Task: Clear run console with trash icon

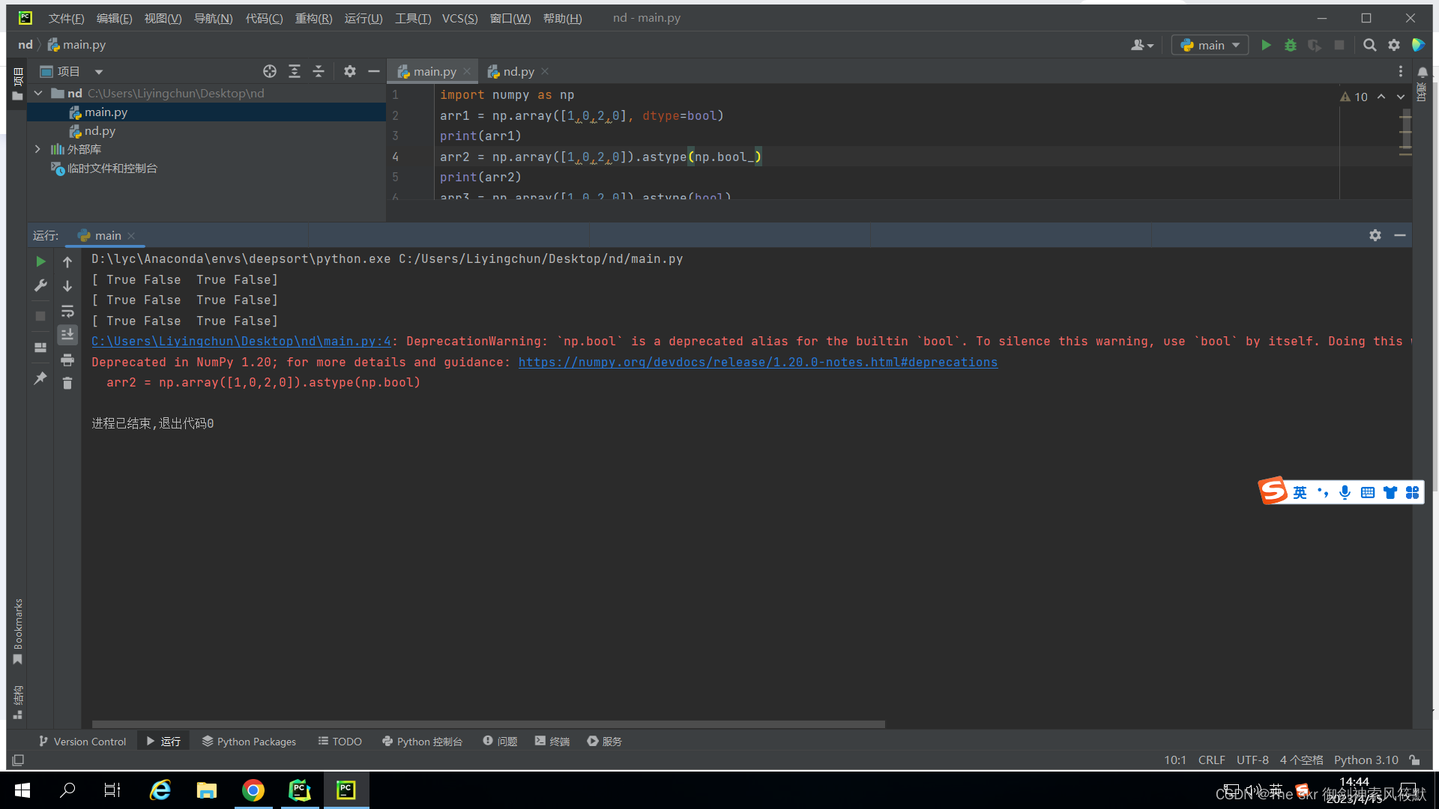Action: [x=67, y=384]
